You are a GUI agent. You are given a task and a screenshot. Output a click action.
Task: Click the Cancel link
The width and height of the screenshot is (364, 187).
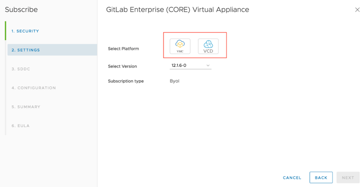click(292, 178)
